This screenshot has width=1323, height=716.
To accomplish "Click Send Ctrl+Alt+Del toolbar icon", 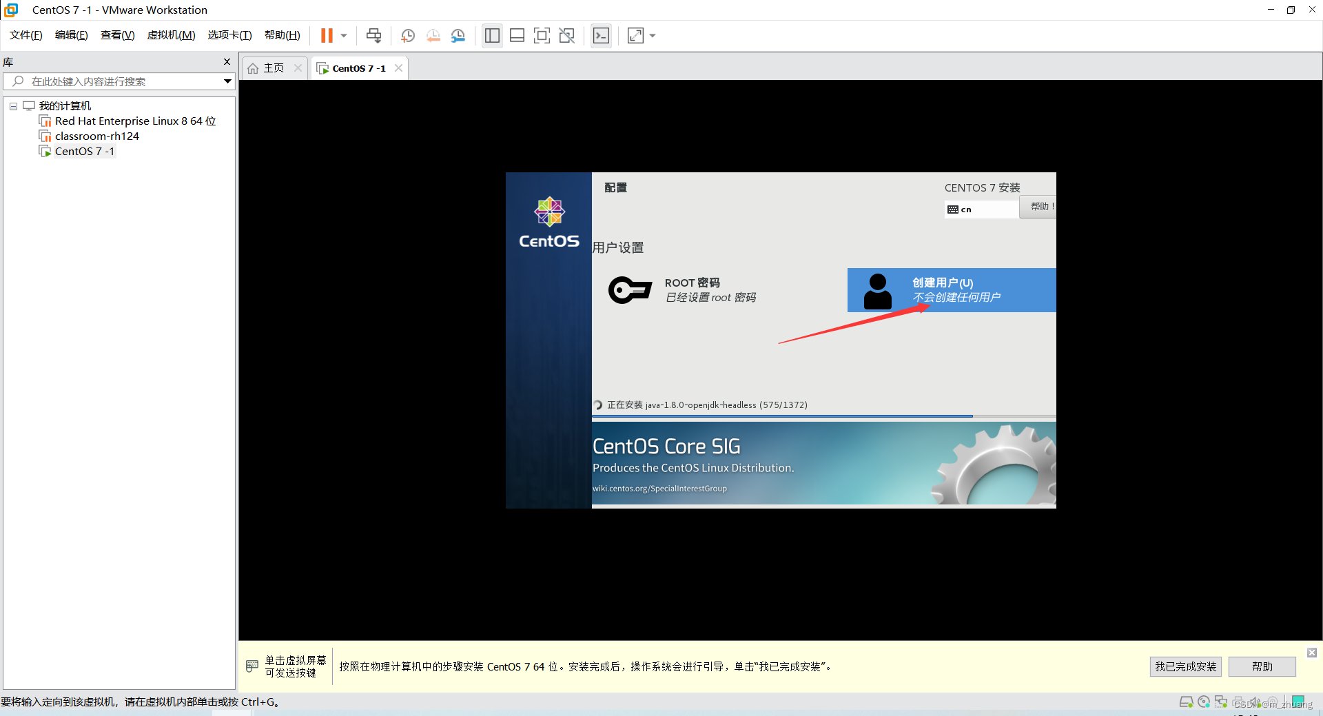I will [x=373, y=36].
